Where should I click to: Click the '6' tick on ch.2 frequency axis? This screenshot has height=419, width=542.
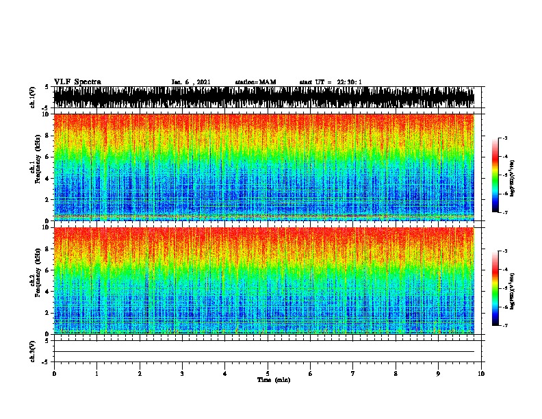click(48, 270)
